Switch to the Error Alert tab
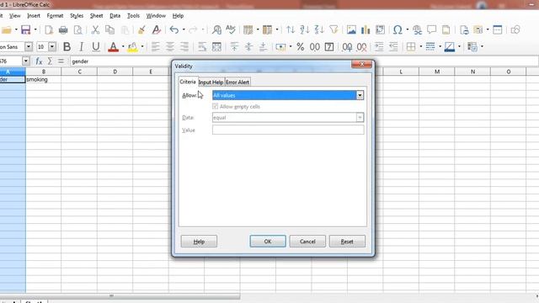The height and width of the screenshot is (303, 539). (x=237, y=82)
